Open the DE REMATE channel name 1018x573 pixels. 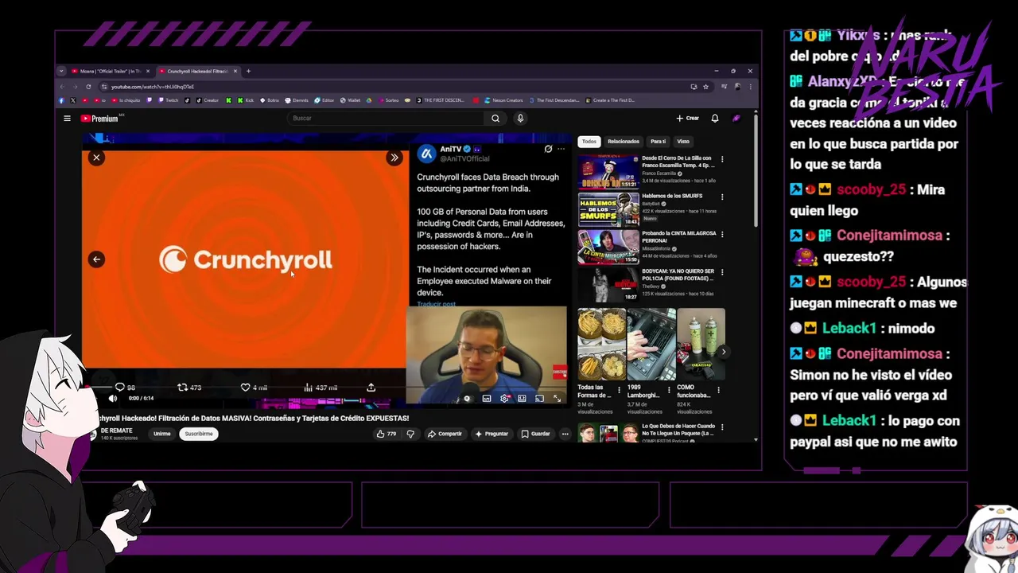point(117,431)
